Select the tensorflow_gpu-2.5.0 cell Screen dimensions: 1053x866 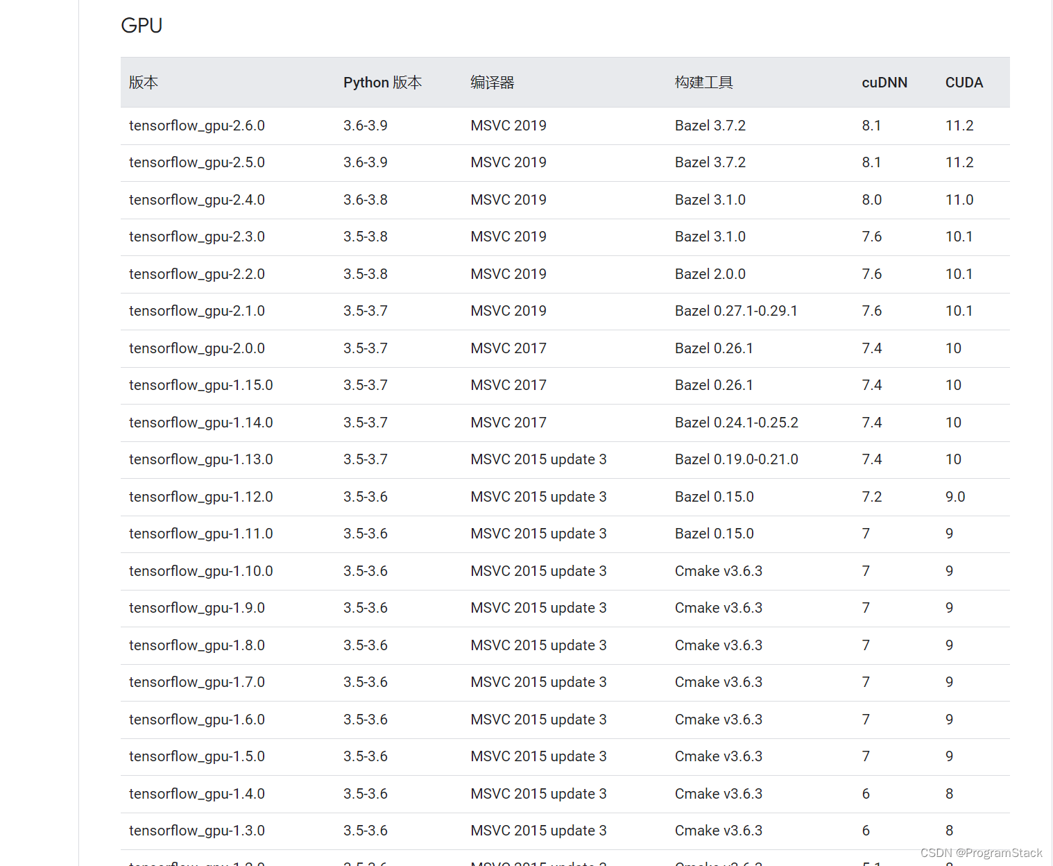(x=197, y=162)
